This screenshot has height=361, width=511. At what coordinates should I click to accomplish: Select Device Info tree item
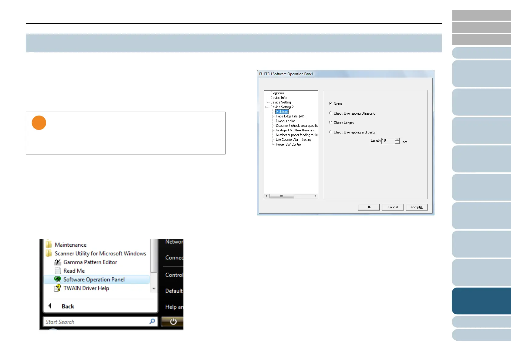(x=278, y=98)
